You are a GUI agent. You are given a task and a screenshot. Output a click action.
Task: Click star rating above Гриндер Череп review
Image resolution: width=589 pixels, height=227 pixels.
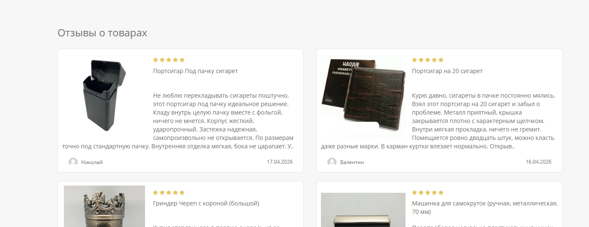click(x=169, y=192)
